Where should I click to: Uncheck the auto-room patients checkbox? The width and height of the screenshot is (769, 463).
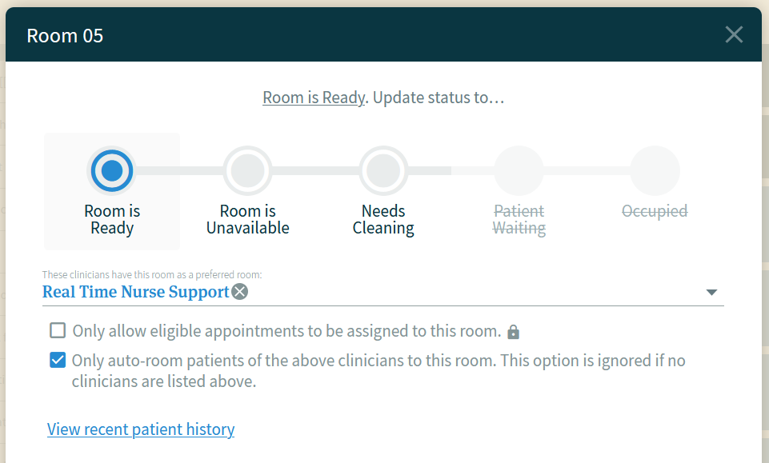coord(58,360)
